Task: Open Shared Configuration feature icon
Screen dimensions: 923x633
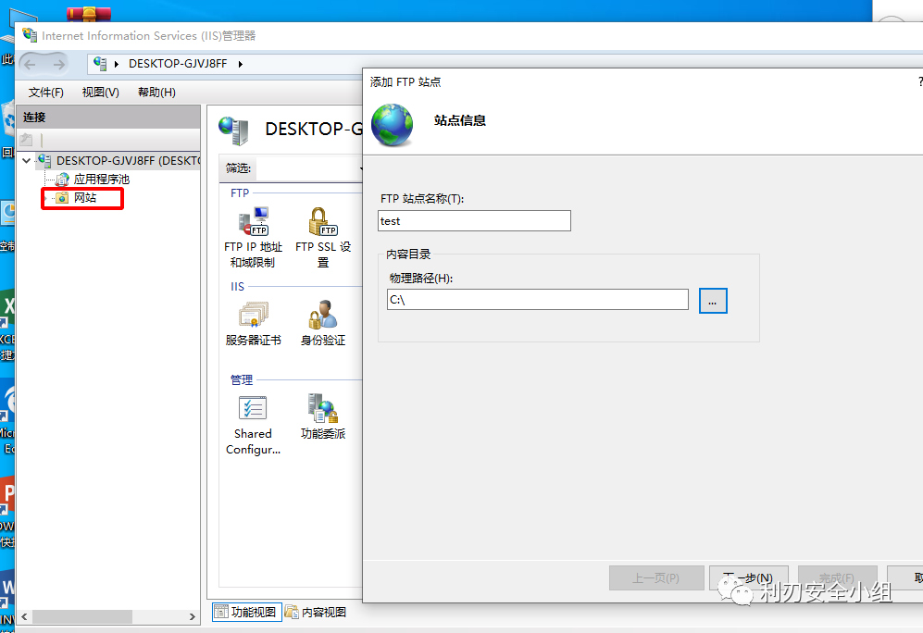Action: click(253, 409)
